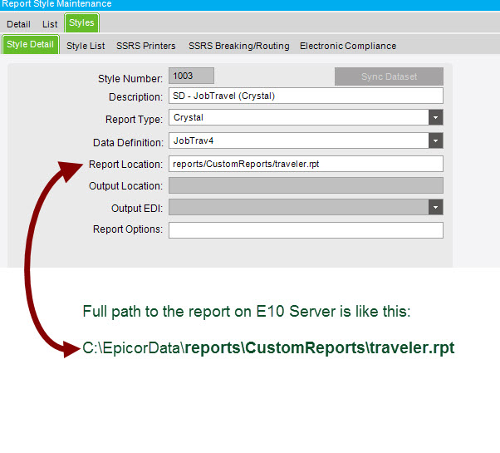Click the Report Location label

125,165
